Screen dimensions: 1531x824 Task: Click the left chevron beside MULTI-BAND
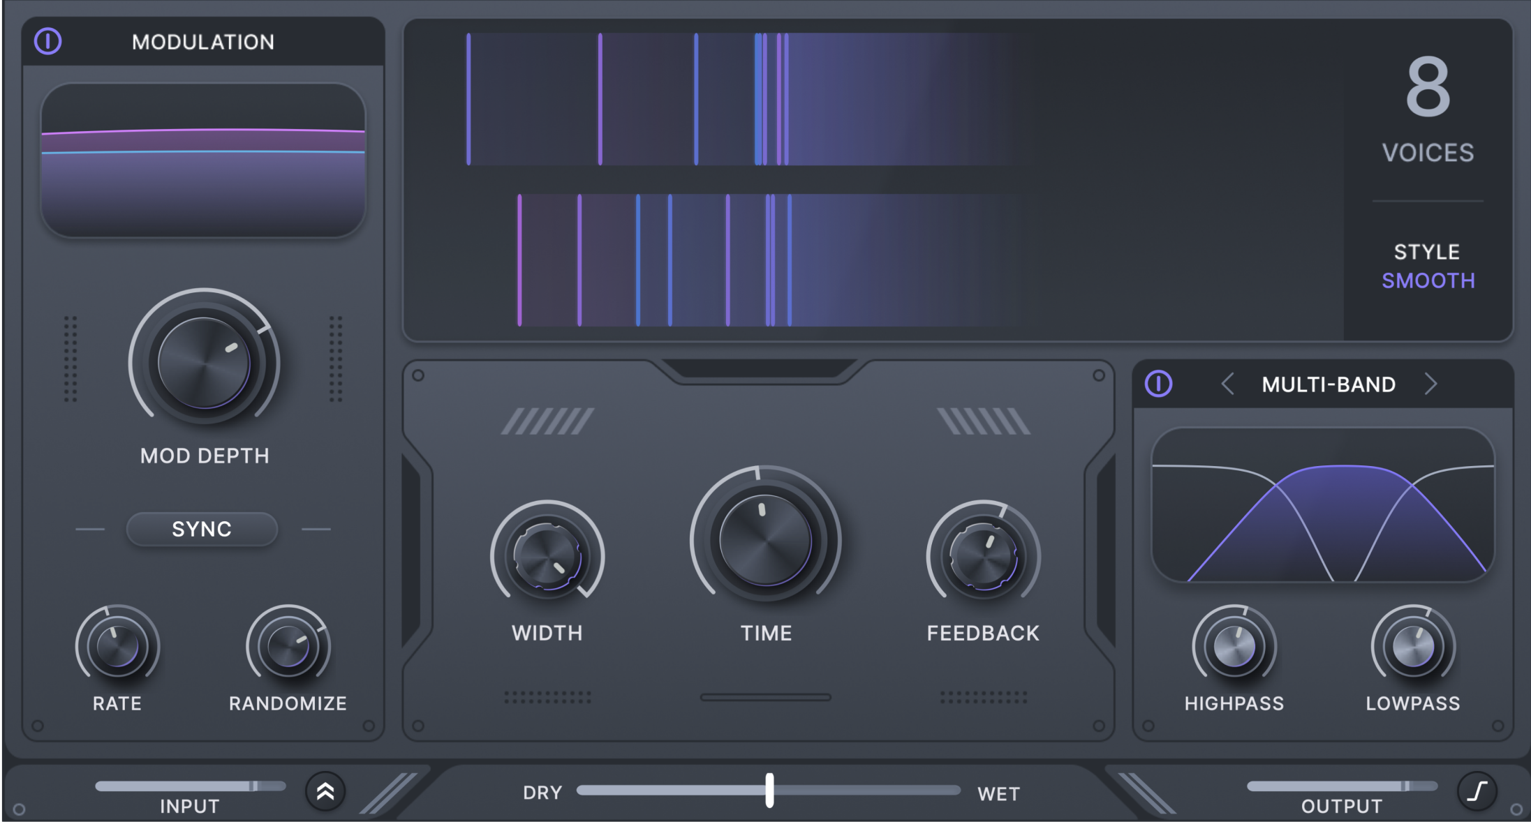tap(1227, 384)
